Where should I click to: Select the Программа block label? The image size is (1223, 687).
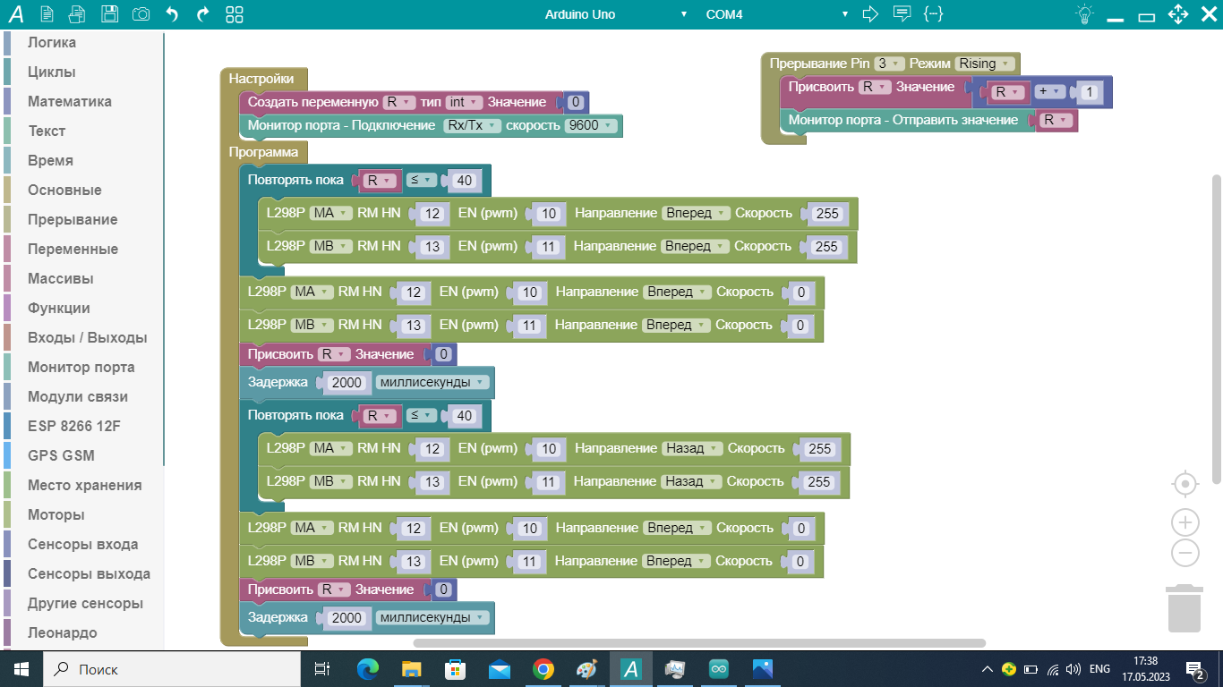(x=263, y=152)
